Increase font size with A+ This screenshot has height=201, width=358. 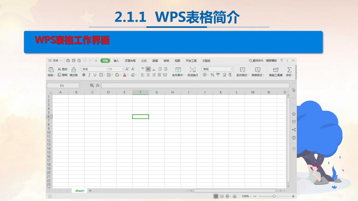(127, 69)
